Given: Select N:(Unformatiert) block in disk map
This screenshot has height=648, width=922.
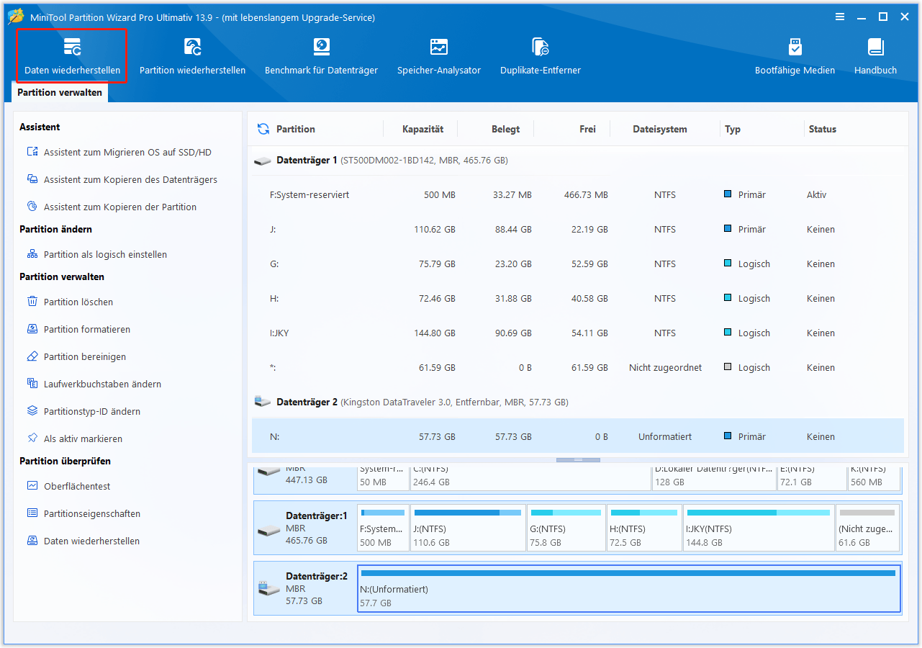Looking at the screenshot, I should pyautogui.click(x=629, y=589).
